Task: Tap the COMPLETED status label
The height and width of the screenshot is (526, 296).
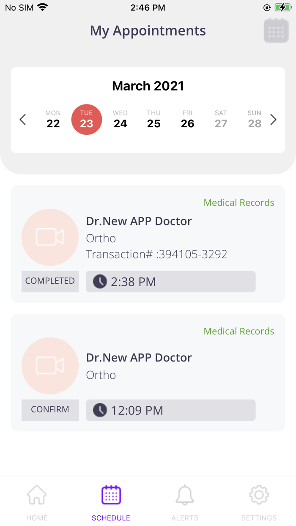Action: pos(50,281)
